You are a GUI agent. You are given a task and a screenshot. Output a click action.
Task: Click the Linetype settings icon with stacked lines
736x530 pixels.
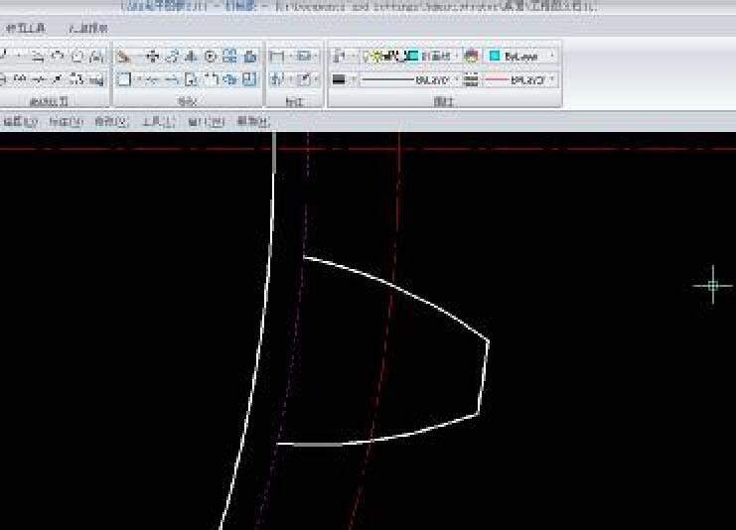click(x=471, y=80)
